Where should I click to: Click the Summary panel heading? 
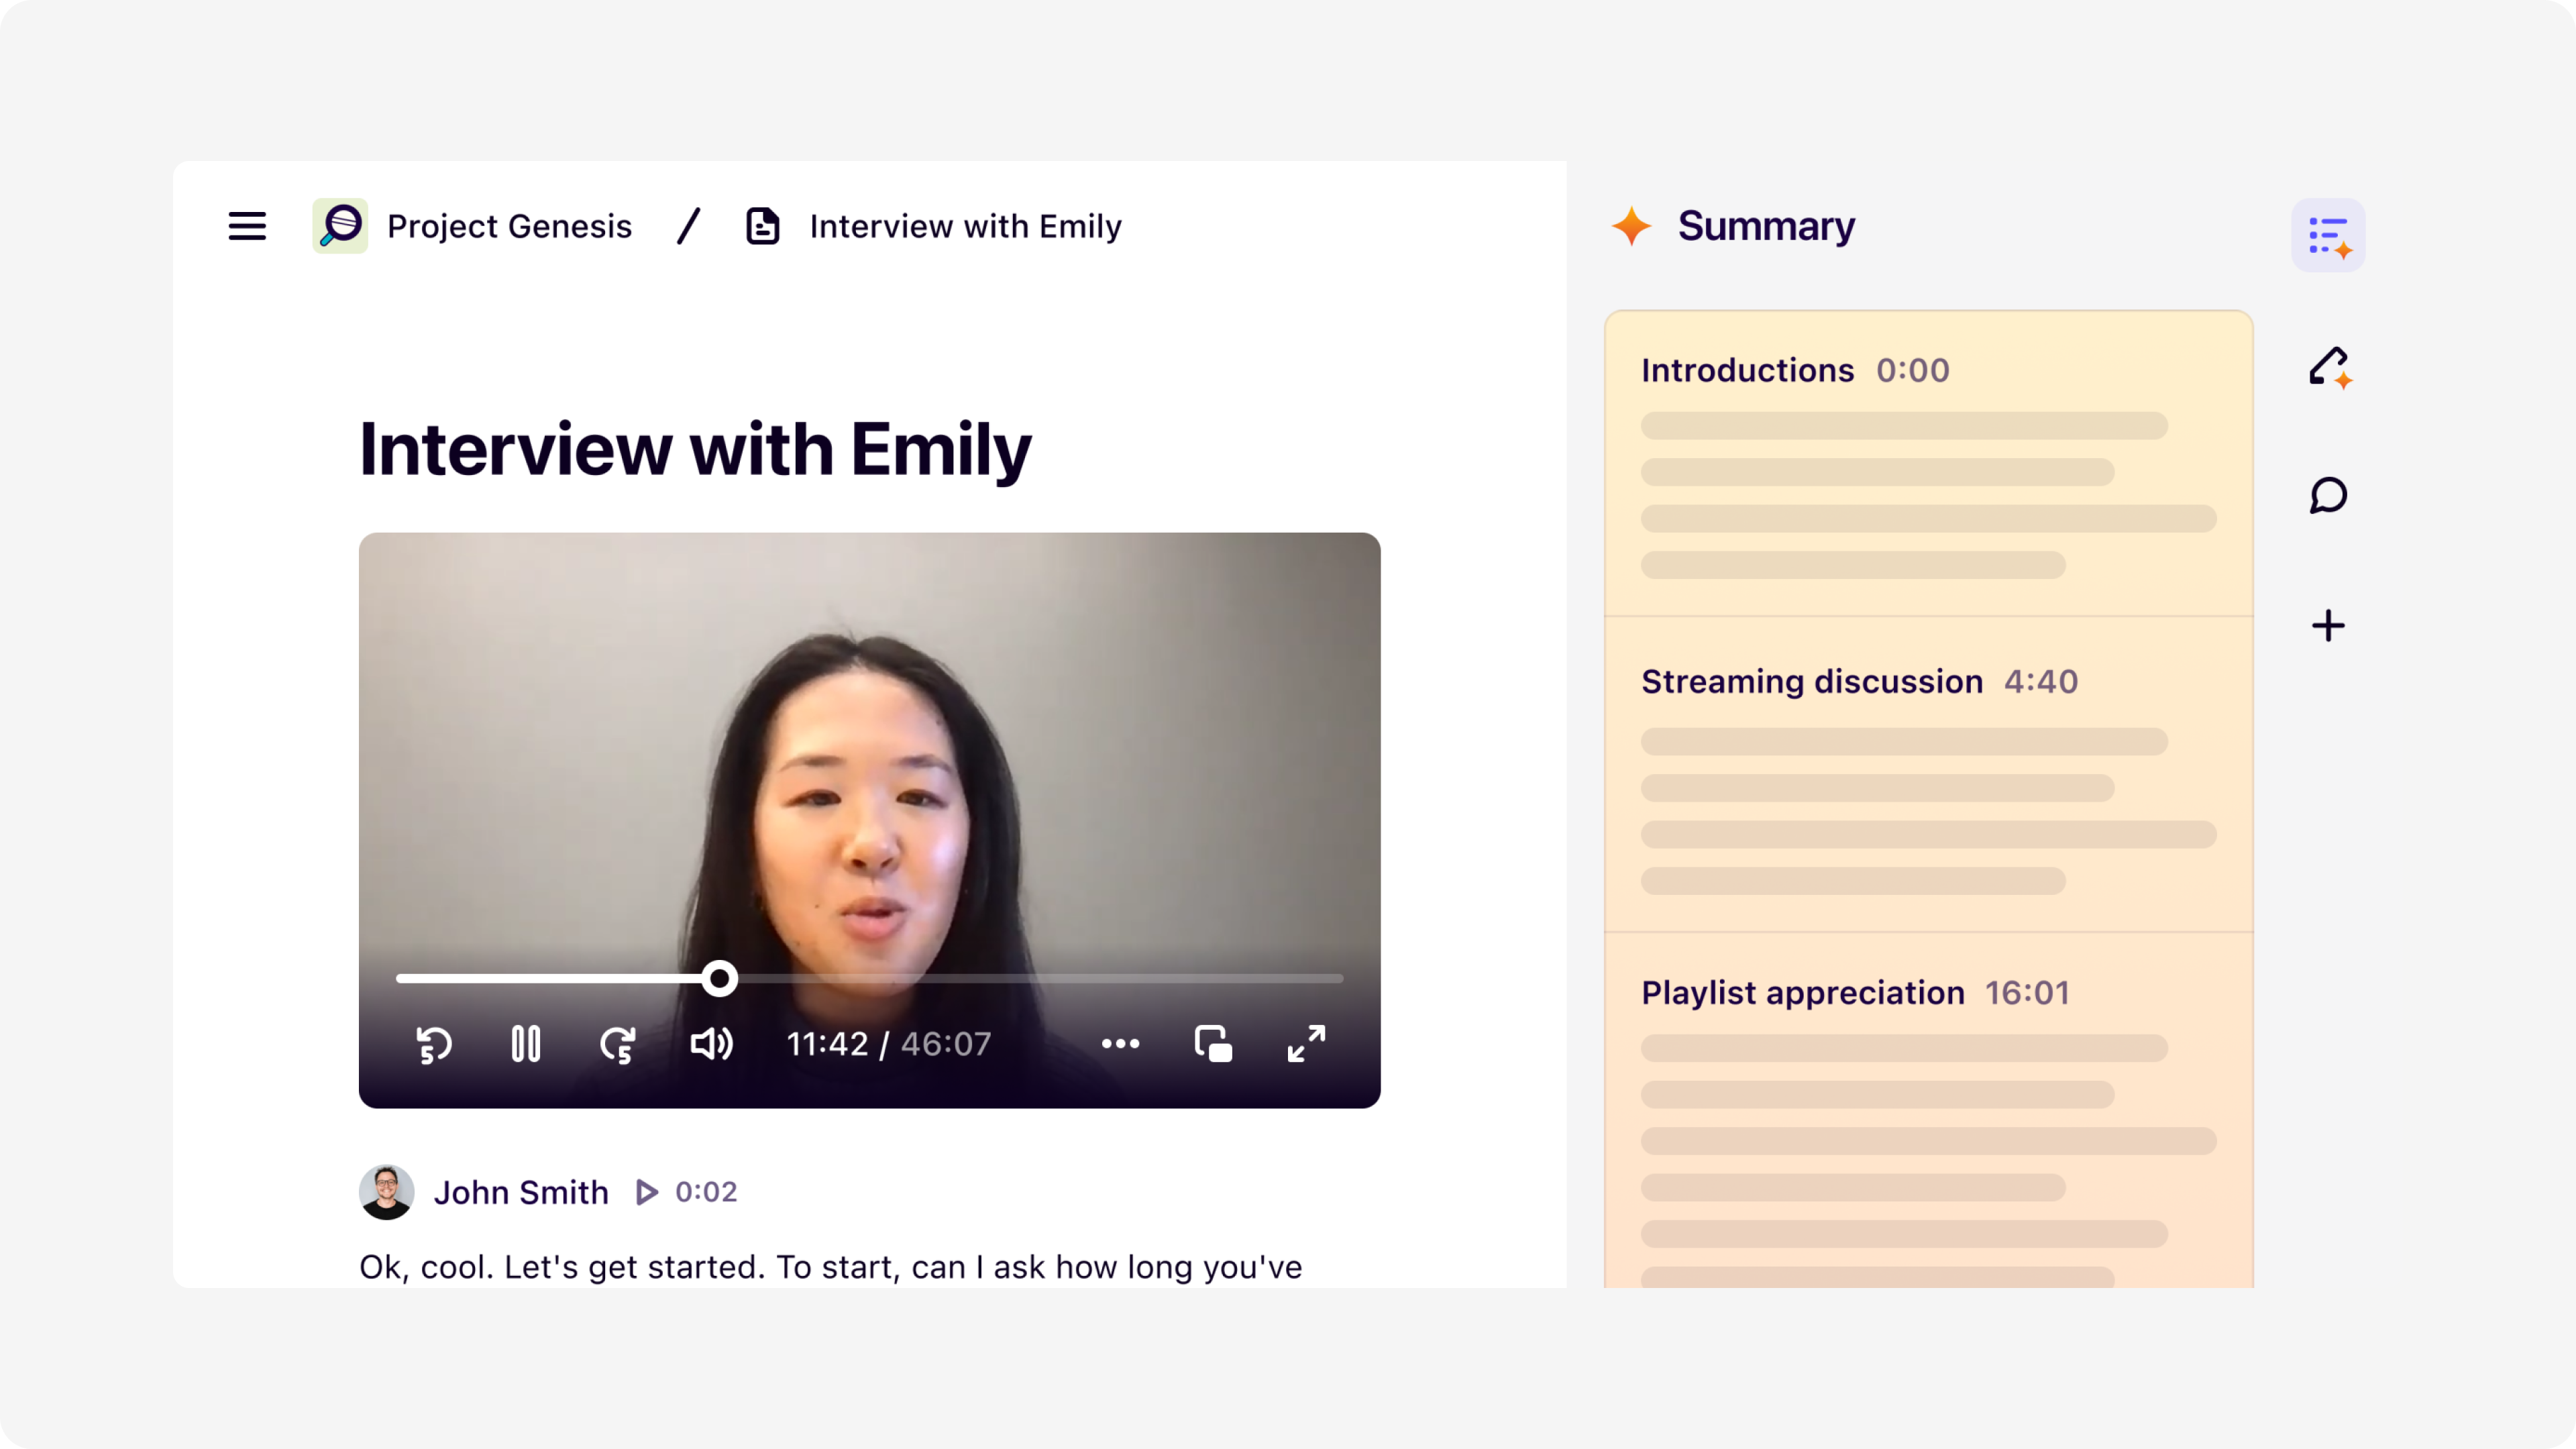(x=1766, y=226)
